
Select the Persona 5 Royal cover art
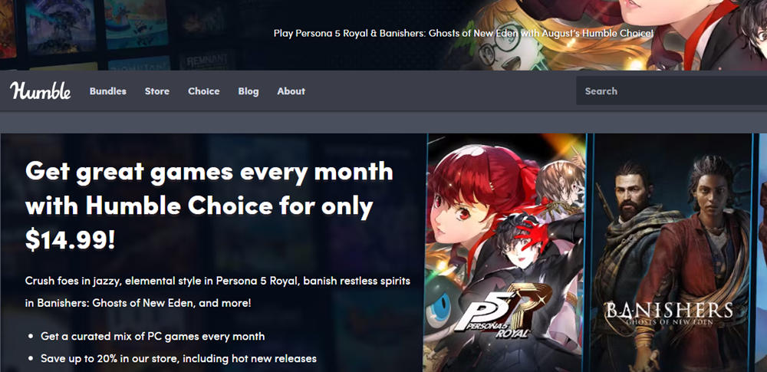point(505,252)
